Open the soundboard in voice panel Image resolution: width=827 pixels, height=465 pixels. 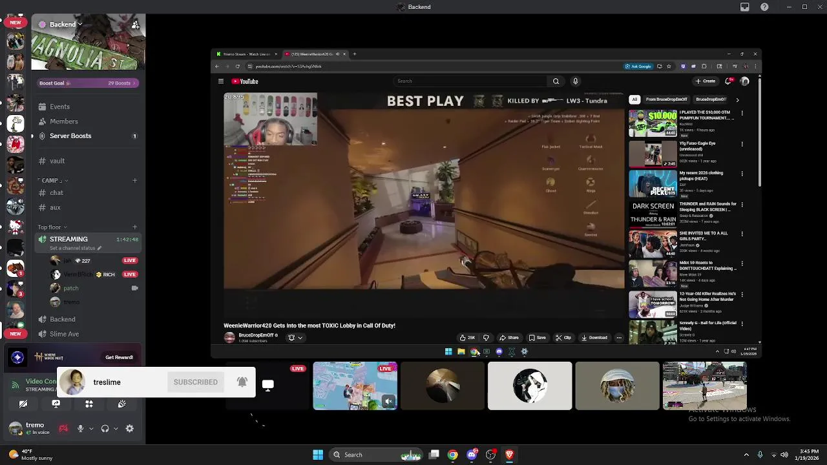pos(121,404)
